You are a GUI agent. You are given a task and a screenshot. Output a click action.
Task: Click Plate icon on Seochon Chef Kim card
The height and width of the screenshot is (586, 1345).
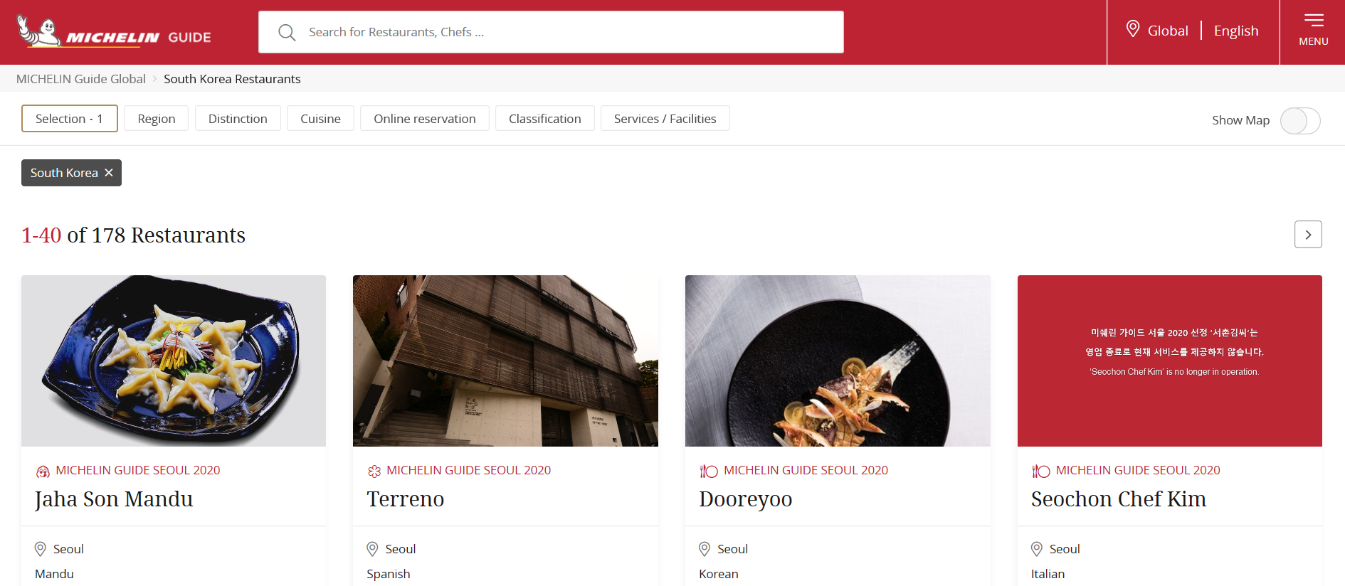pos(1041,471)
